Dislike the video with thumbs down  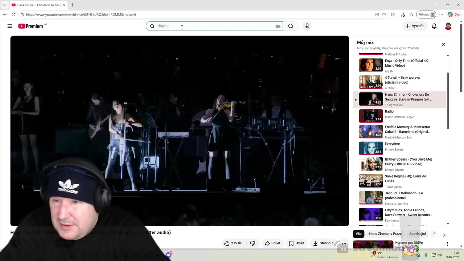[x=253, y=243]
